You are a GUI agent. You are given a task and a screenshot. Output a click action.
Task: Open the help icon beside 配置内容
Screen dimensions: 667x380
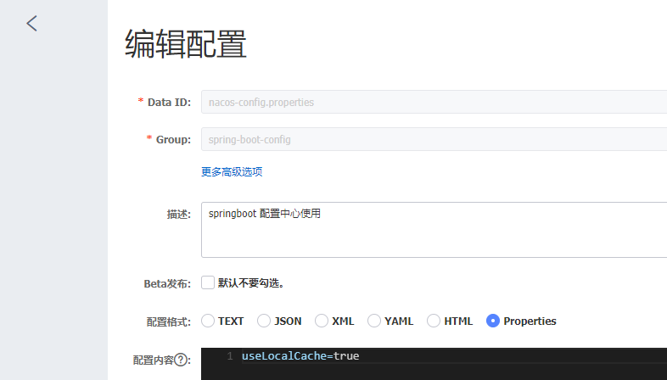(x=181, y=360)
